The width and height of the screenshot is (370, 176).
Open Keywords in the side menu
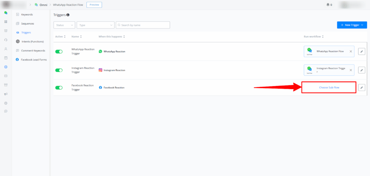click(27, 14)
